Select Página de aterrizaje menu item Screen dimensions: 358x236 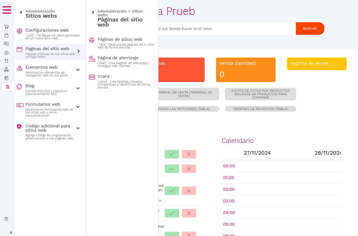118,58
